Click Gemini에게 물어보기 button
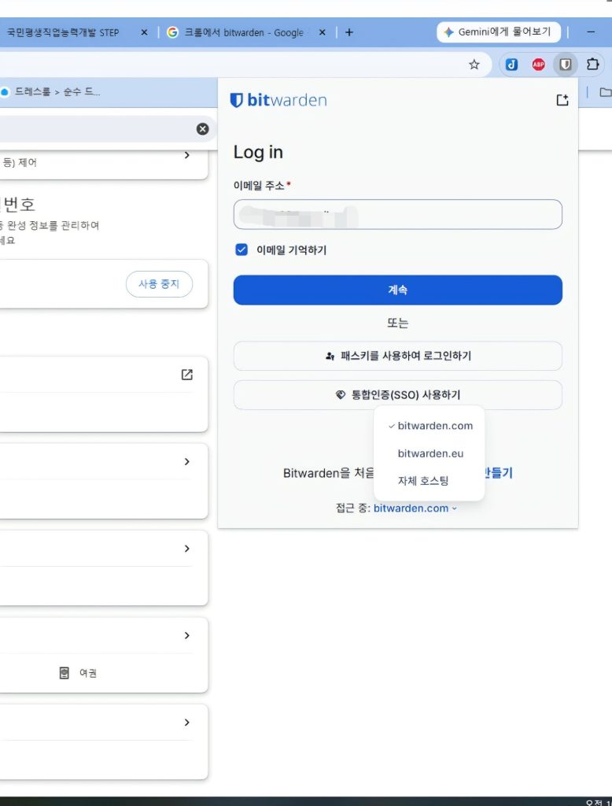 [x=499, y=31]
